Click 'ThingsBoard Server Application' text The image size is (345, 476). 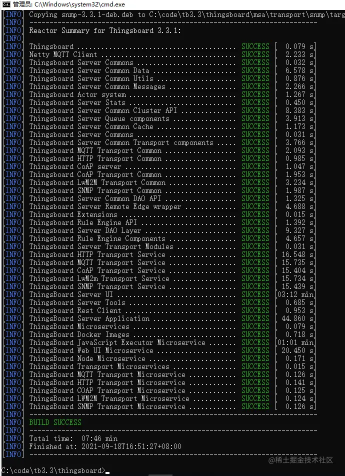tap(89, 318)
